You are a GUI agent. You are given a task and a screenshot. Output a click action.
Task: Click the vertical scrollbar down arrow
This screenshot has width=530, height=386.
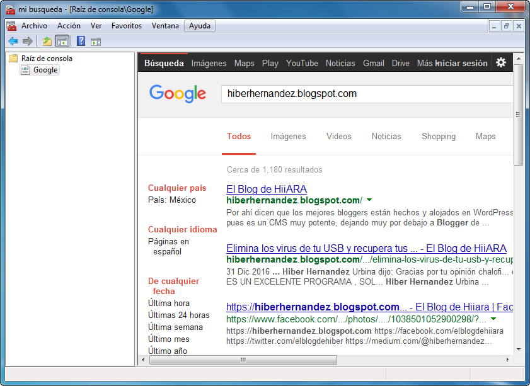click(x=519, y=349)
